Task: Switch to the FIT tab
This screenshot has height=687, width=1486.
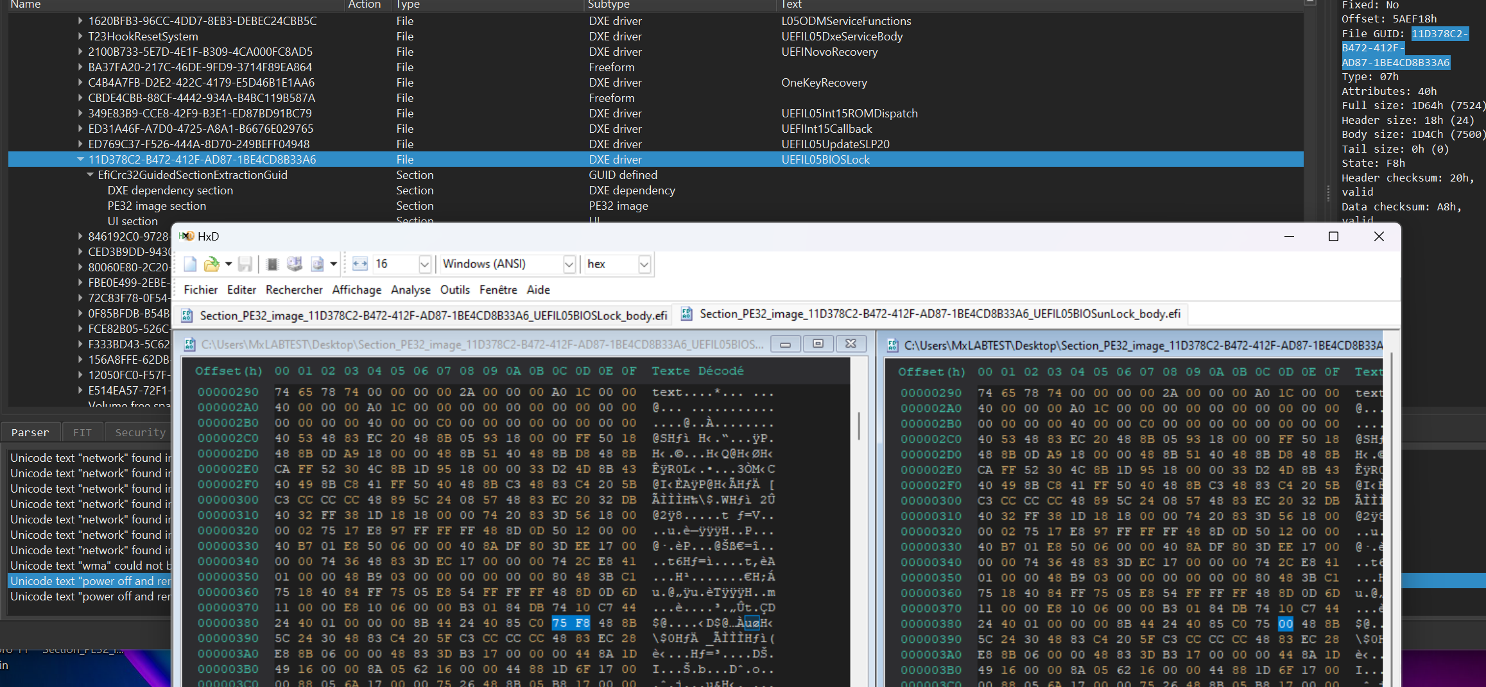Action: coord(82,432)
